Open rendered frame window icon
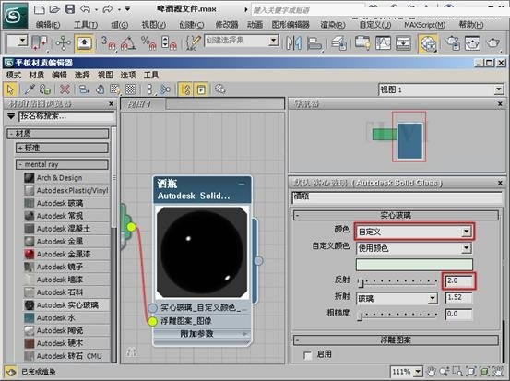The height and width of the screenshot is (381, 510). tap(472, 43)
